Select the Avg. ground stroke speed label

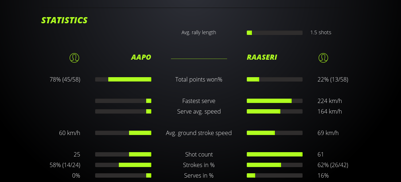tap(199, 133)
